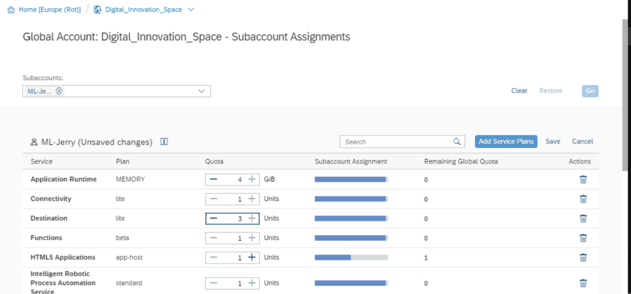The height and width of the screenshot is (294, 631).
Task: Delete HTML5 Applications app-host assignment
Action: point(583,257)
